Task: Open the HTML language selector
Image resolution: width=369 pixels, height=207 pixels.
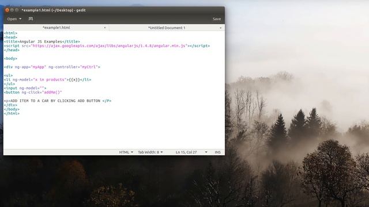Action: (x=126, y=152)
